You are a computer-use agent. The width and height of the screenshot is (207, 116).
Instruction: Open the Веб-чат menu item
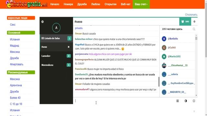point(125,4)
